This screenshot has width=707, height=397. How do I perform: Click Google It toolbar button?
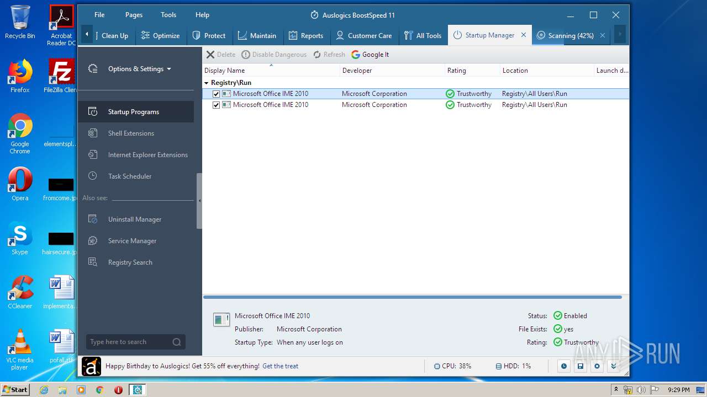pyautogui.click(x=370, y=55)
